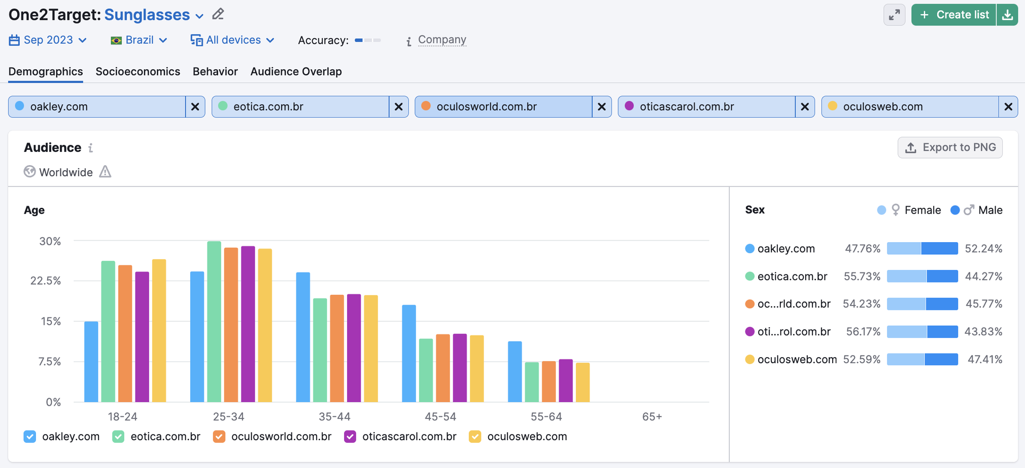Click the 45.77% male value

[984, 303]
